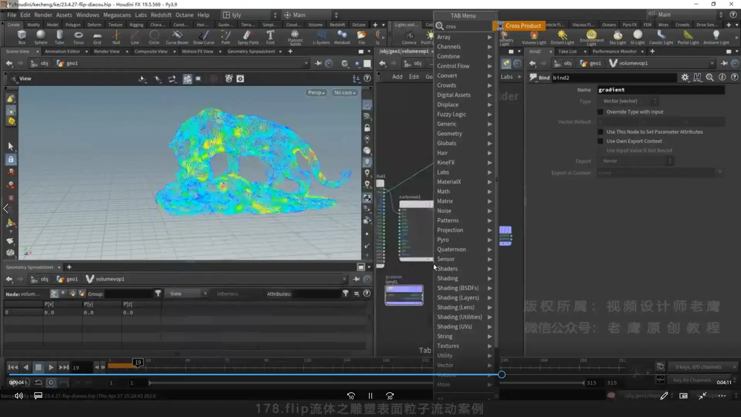
Task: Open the Persp camera dropdown
Action: [x=316, y=93]
